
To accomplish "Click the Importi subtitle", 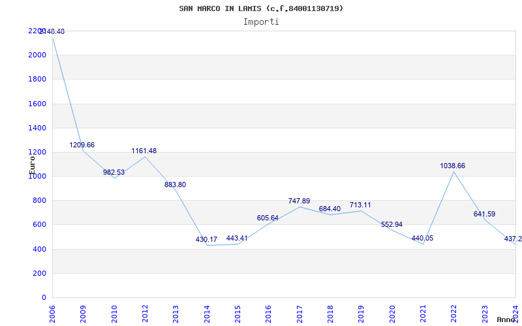I will point(261,22).
